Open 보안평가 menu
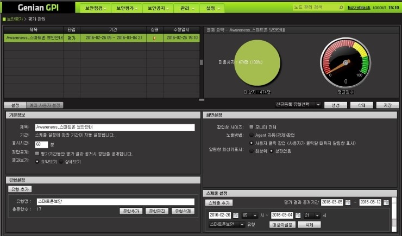This screenshot has width=402, height=236. [127, 8]
